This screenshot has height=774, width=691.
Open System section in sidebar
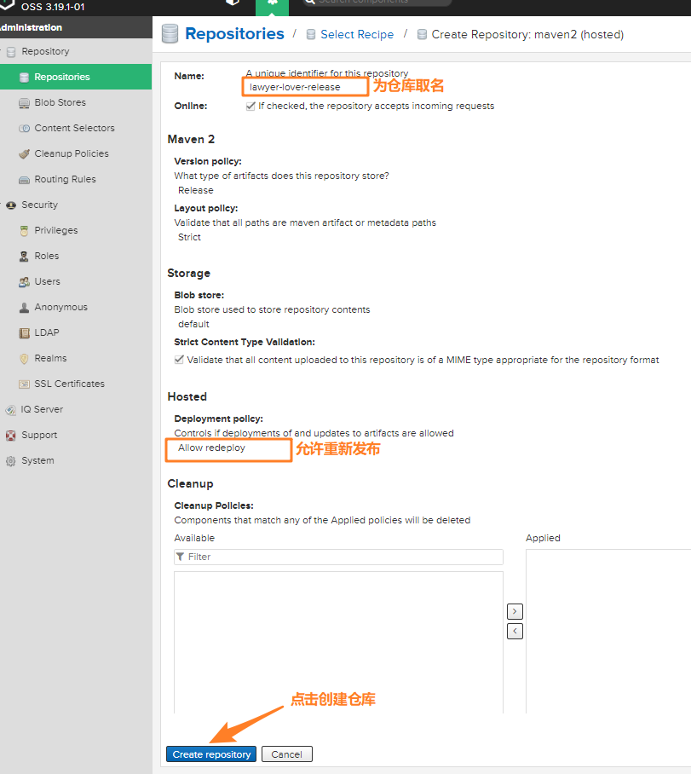coord(76,461)
